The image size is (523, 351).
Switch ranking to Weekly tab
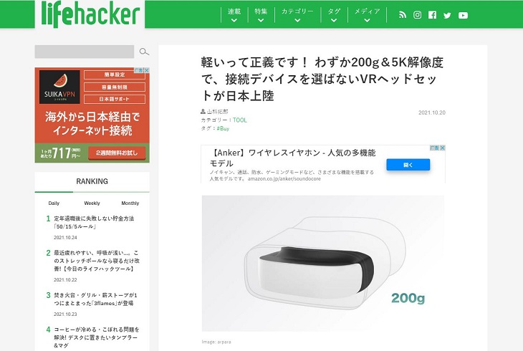(92, 203)
